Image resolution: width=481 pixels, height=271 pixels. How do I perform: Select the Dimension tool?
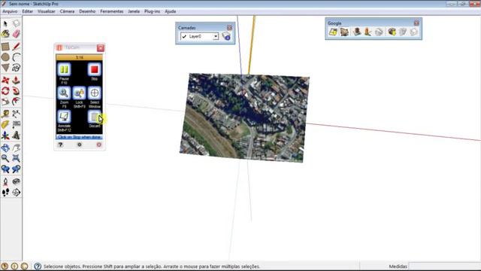coord(17,114)
